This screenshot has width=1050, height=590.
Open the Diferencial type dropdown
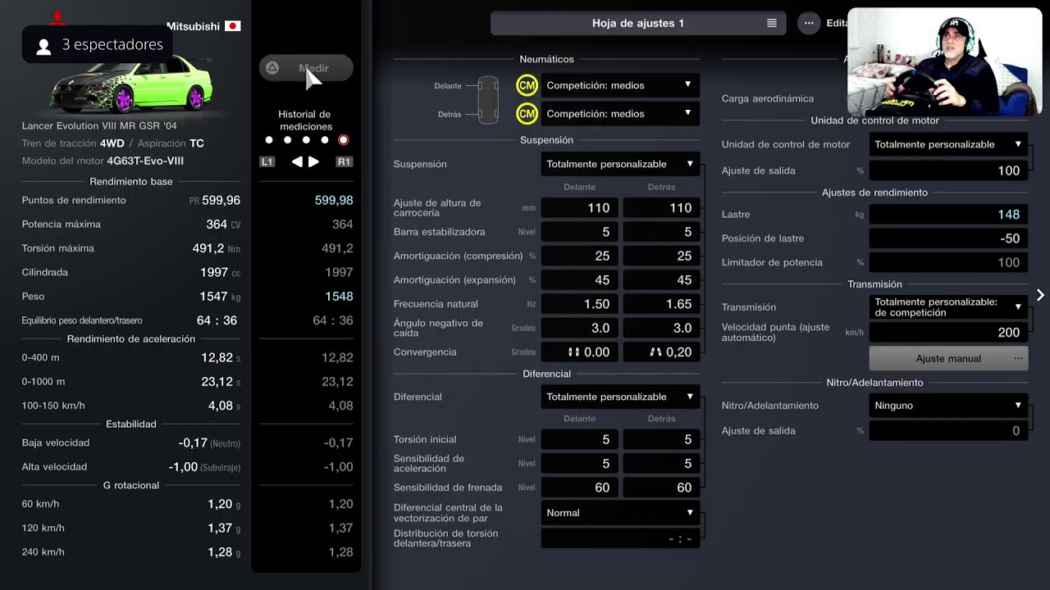pyautogui.click(x=620, y=397)
